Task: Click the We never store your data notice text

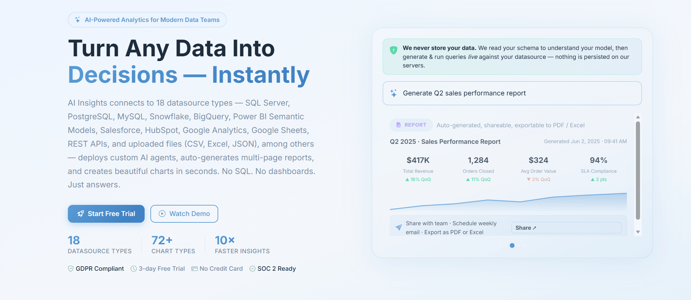Action: coord(516,57)
